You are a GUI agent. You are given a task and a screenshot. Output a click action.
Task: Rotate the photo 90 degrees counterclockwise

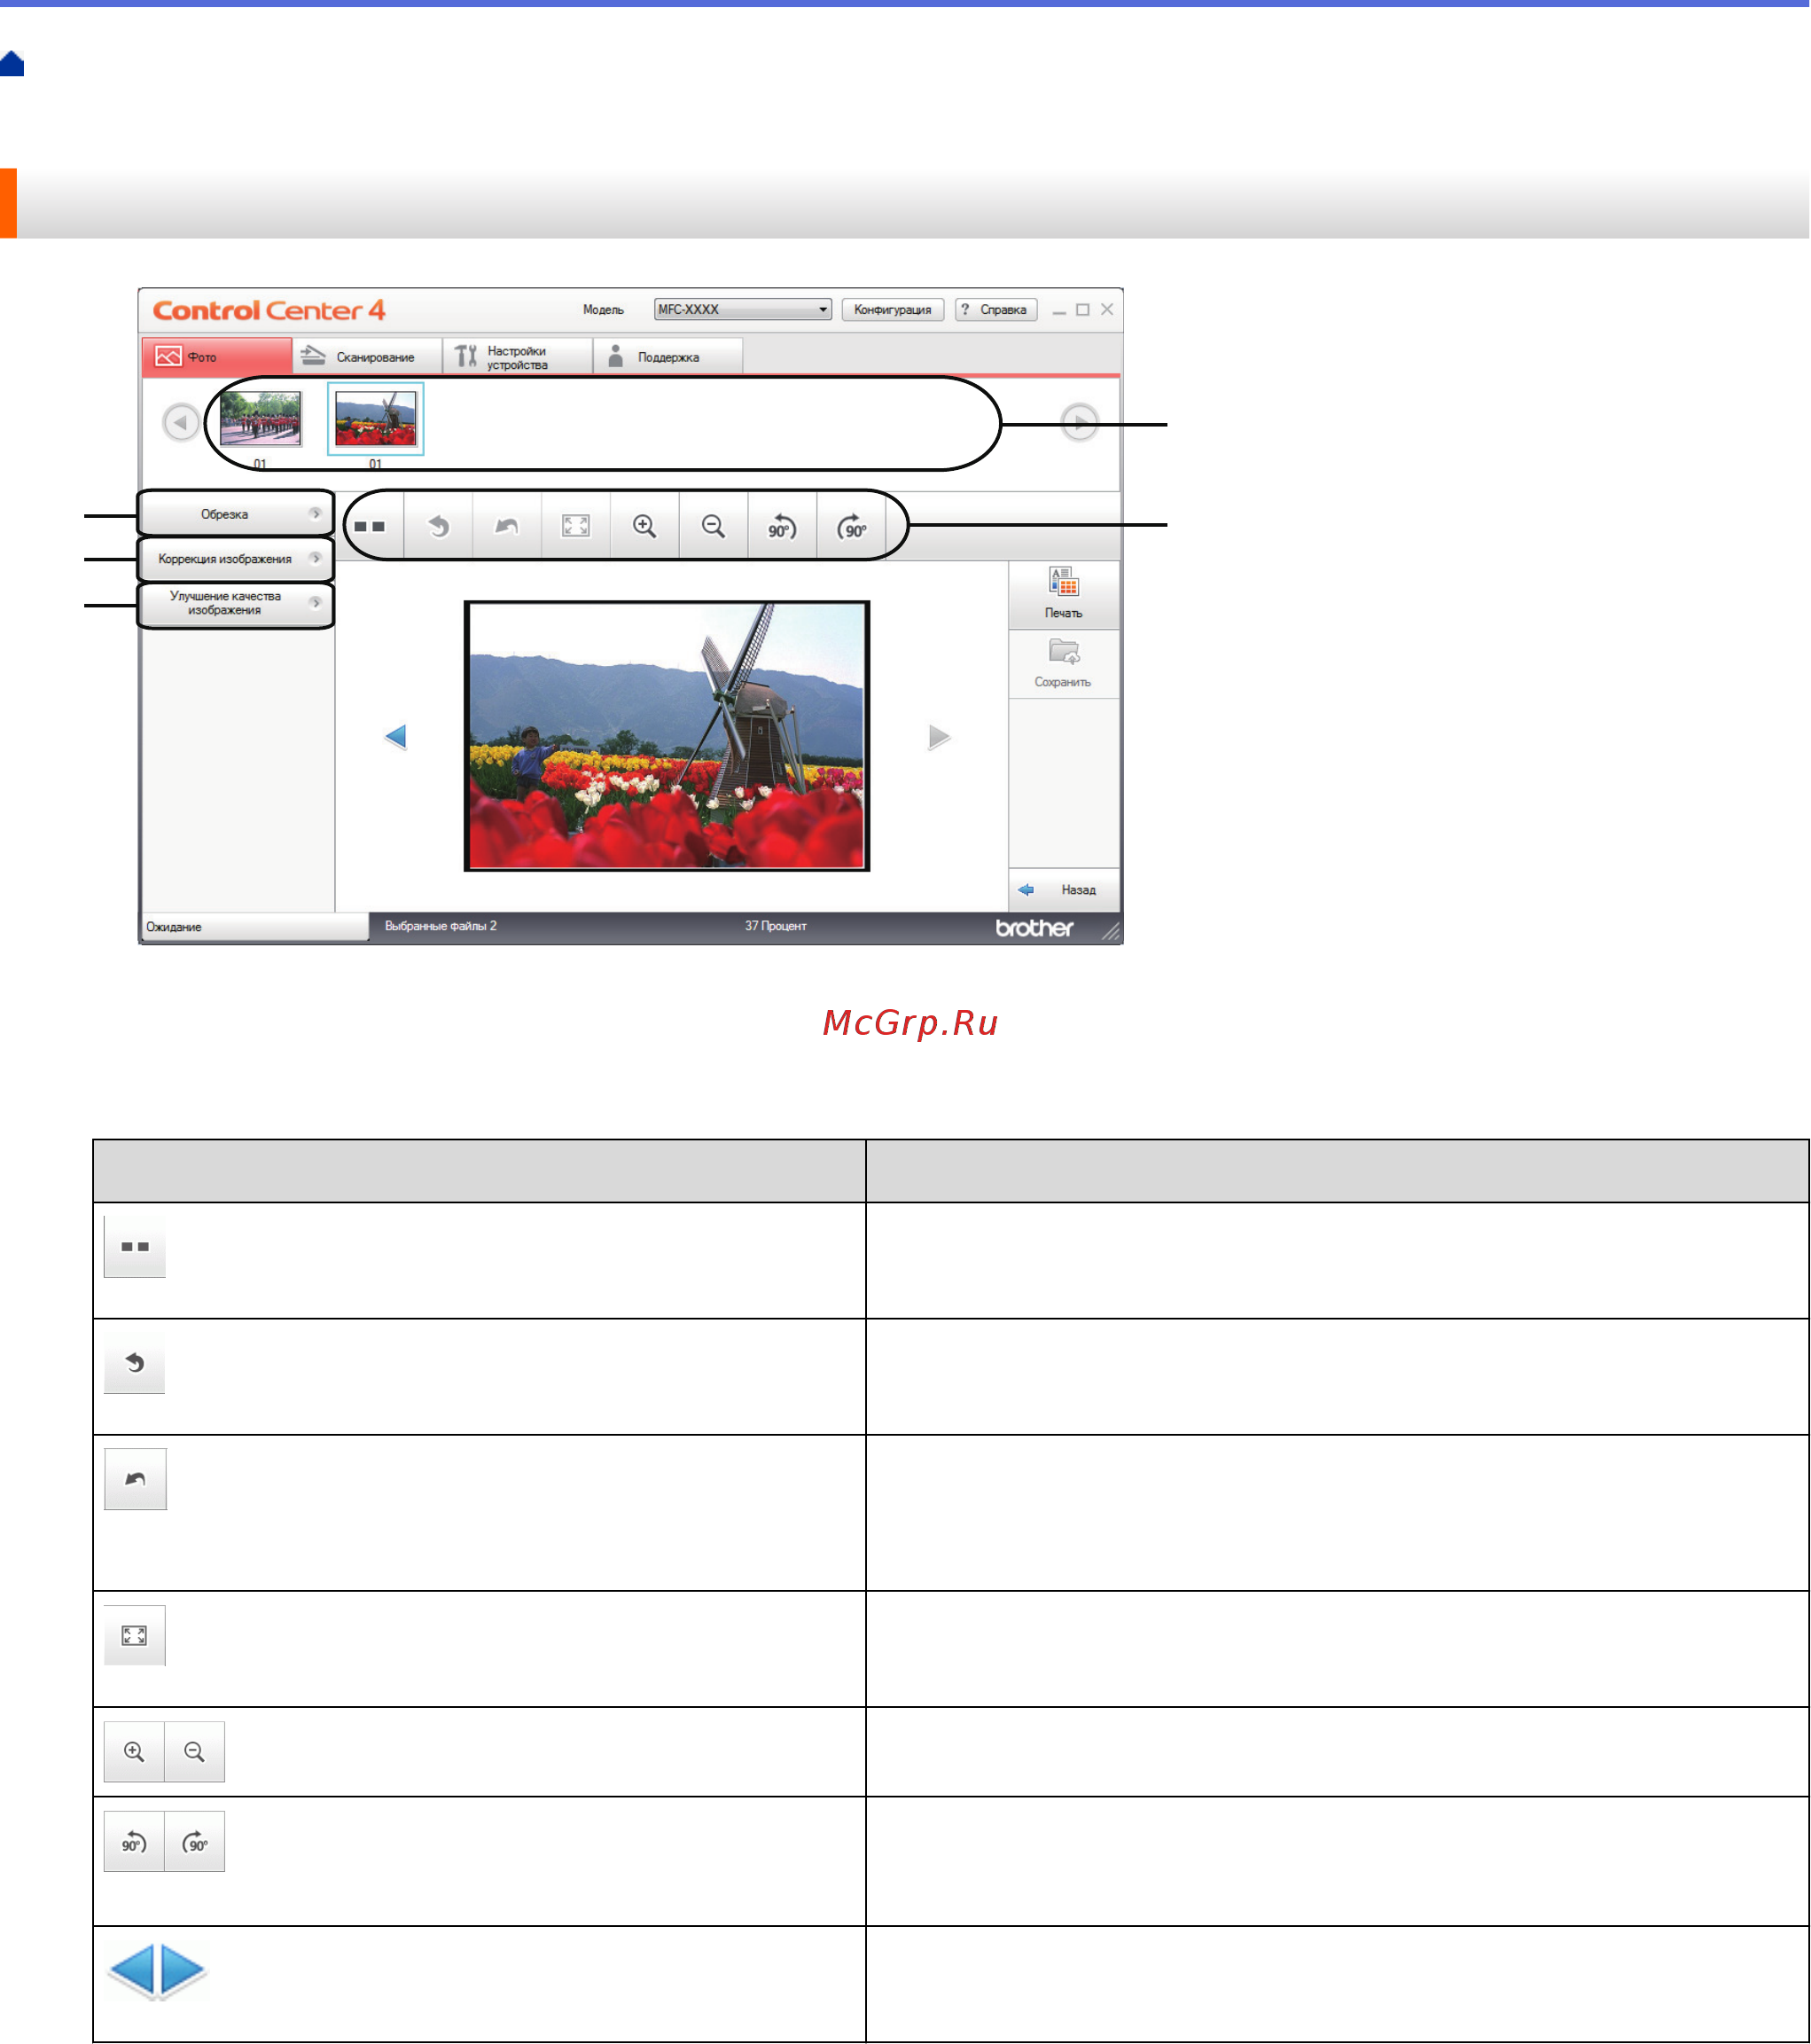tap(781, 527)
